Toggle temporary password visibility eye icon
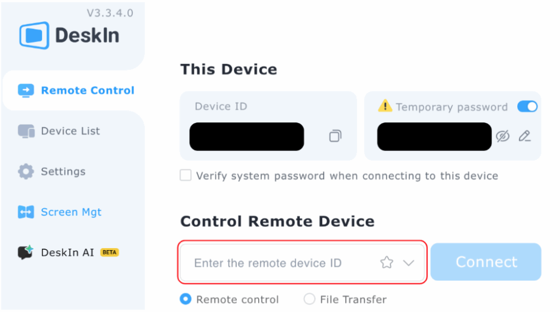The width and height of the screenshot is (560, 312). [x=503, y=136]
